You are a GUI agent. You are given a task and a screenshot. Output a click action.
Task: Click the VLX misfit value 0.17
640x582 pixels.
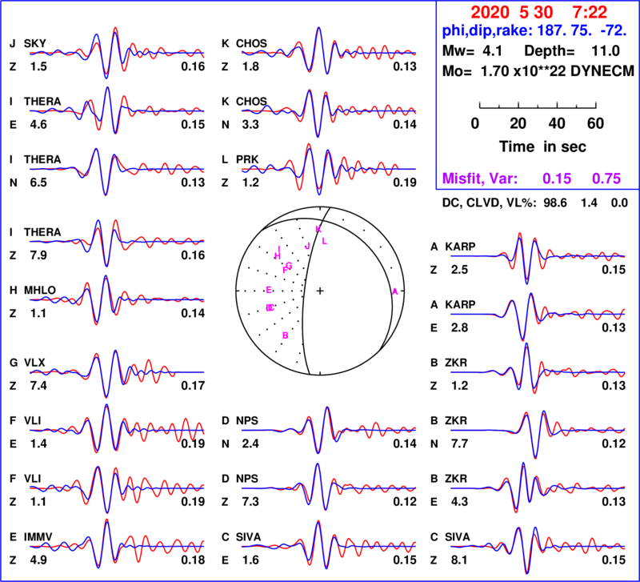click(x=193, y=386)
